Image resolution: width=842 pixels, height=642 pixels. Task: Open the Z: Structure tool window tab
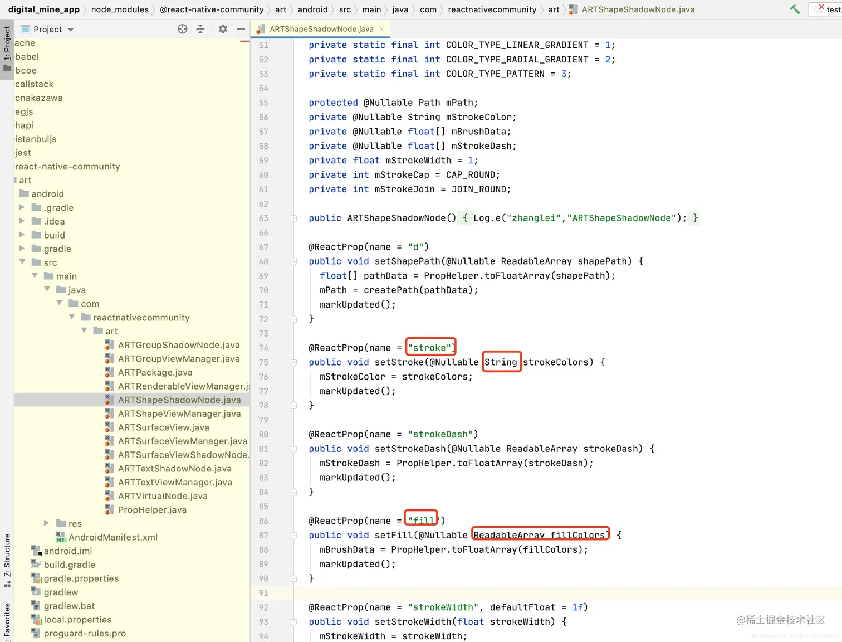coord(7,560)
